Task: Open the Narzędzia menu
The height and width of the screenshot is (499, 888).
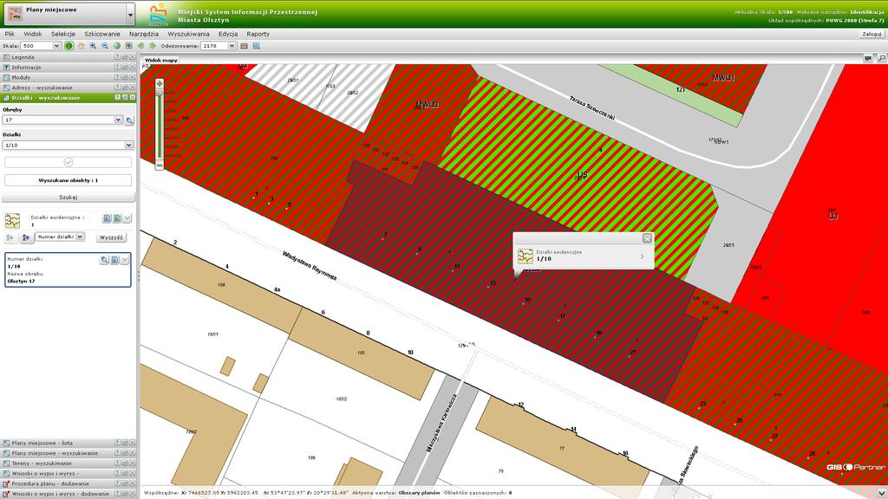Action: point(144,34)
